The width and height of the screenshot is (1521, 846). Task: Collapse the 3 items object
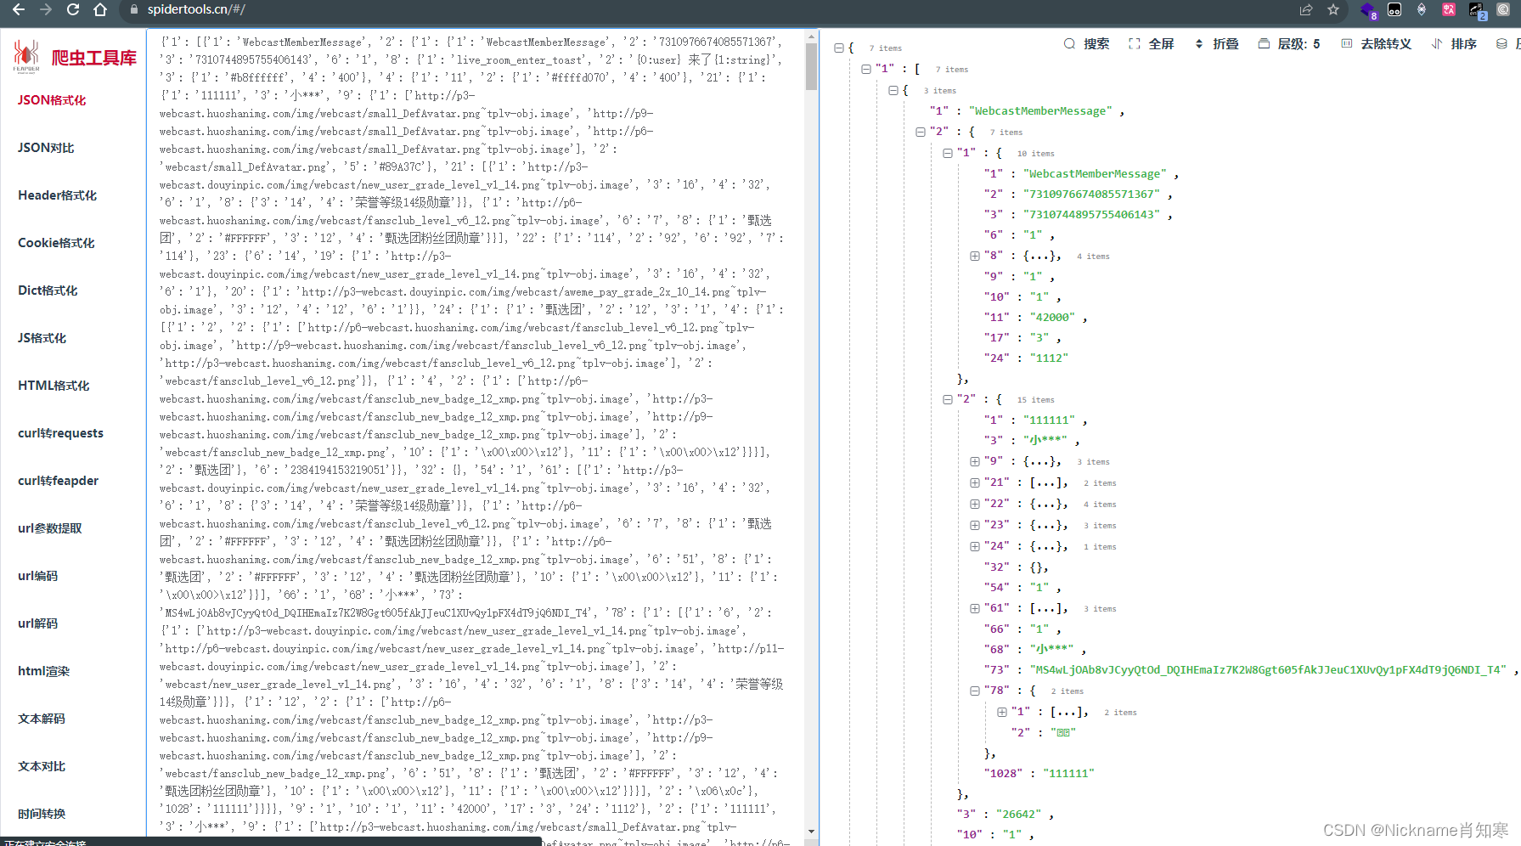[x=893, y=90]
